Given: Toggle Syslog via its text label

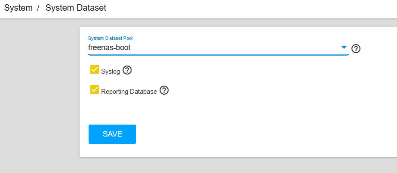Looking at the screenshot, I should 111,72.
